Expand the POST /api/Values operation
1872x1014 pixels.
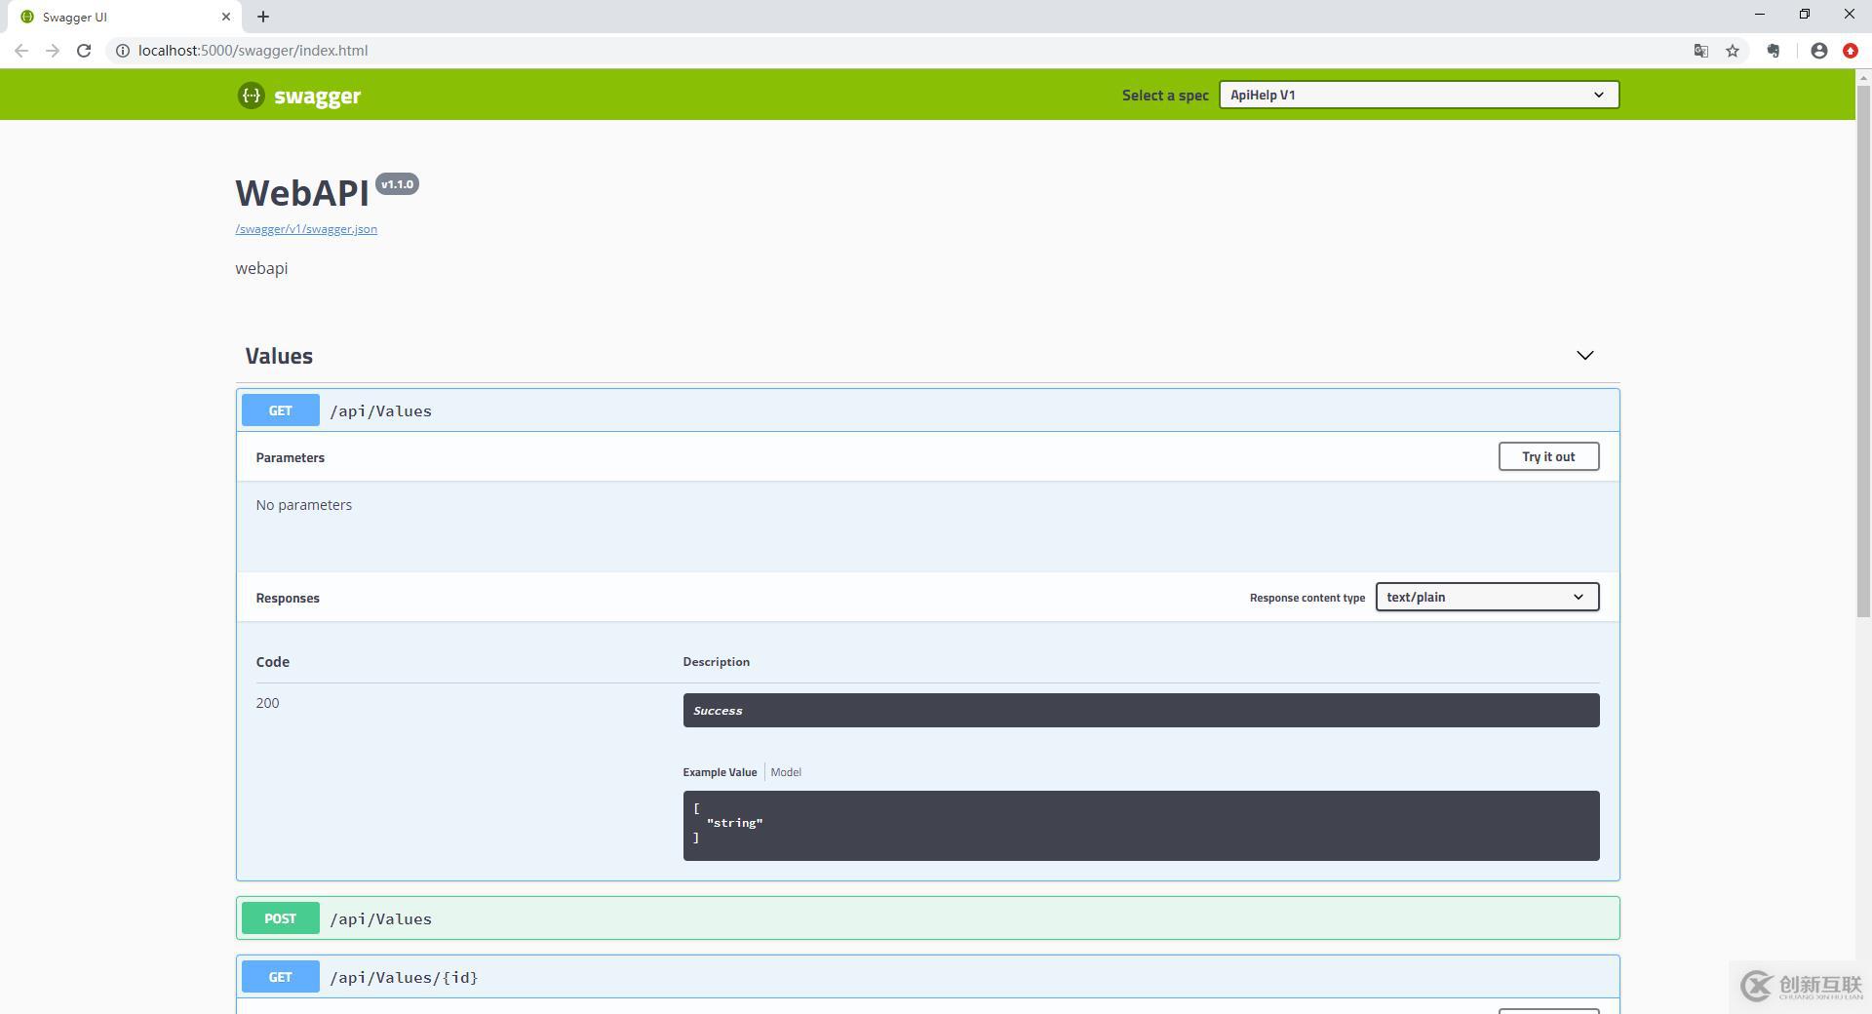pyautogui.click(x=927, y=918)
